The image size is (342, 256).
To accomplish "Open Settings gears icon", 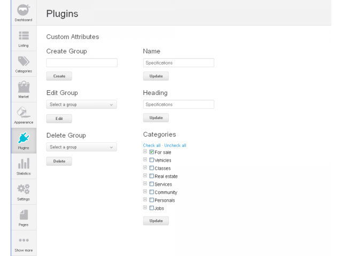I will [x=24, y=189].
